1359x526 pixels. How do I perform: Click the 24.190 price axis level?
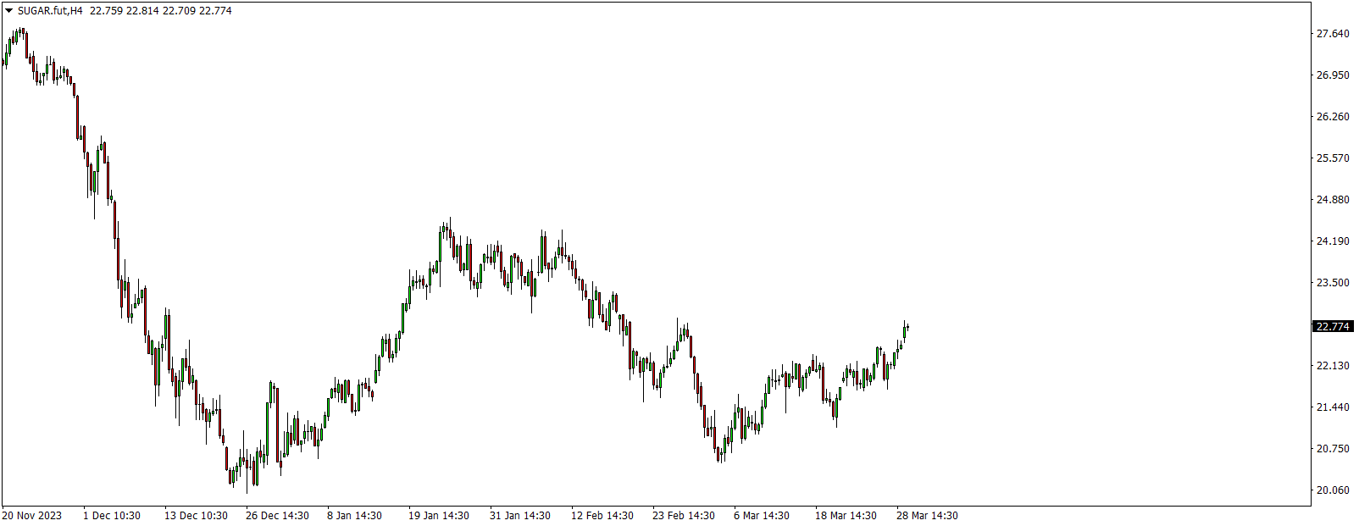click(x=1333, y=241)
